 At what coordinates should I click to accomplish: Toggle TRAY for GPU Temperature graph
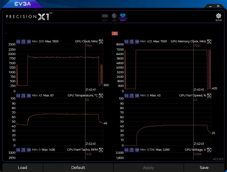(29, 96)
